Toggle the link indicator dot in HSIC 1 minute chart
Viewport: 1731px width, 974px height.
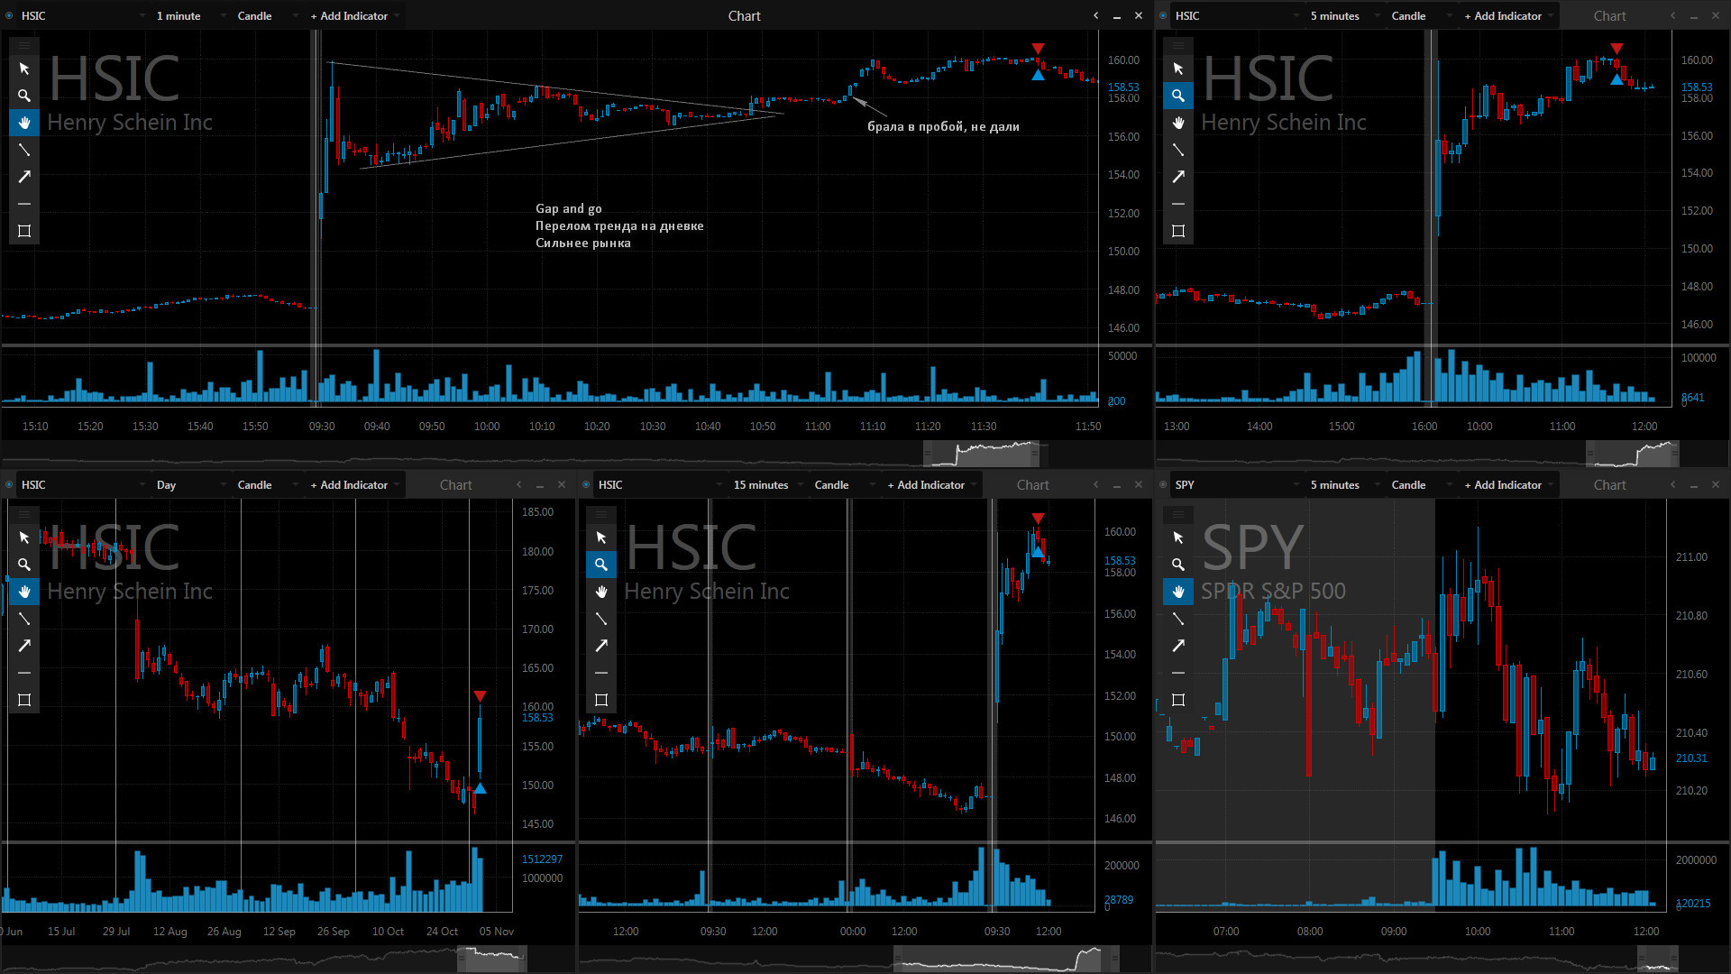[x=9, y=16]
